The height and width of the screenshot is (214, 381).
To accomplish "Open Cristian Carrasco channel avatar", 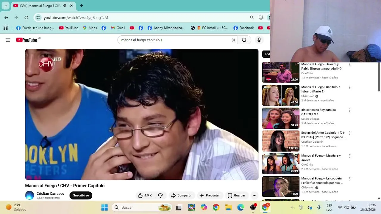I will (x=29, y=195).
